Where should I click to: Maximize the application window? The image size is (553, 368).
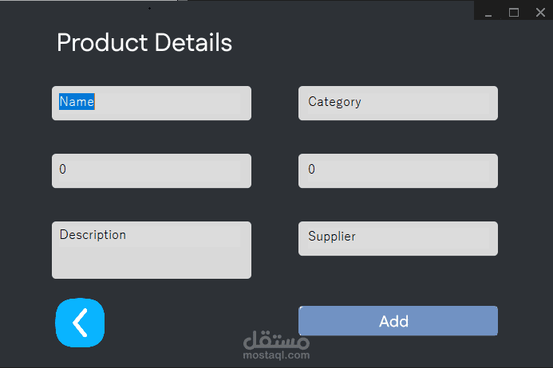514,13
